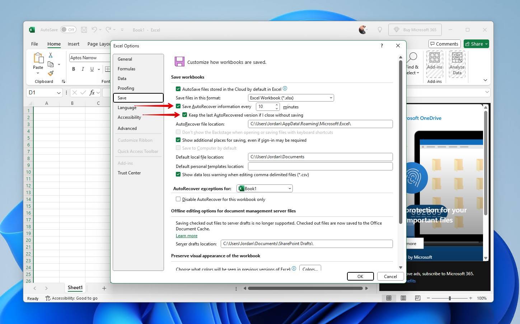Click the Learn more link

tap(186, 236)
